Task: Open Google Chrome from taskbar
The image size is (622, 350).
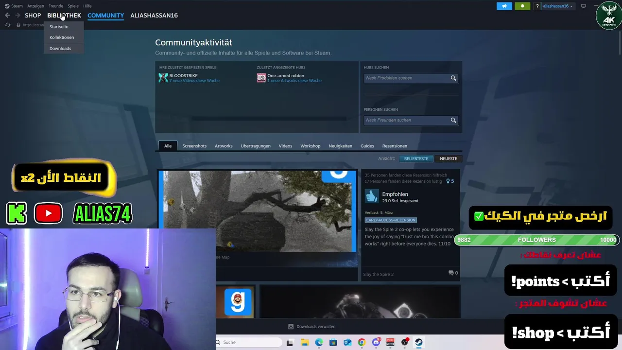Action: pos(362,342)
